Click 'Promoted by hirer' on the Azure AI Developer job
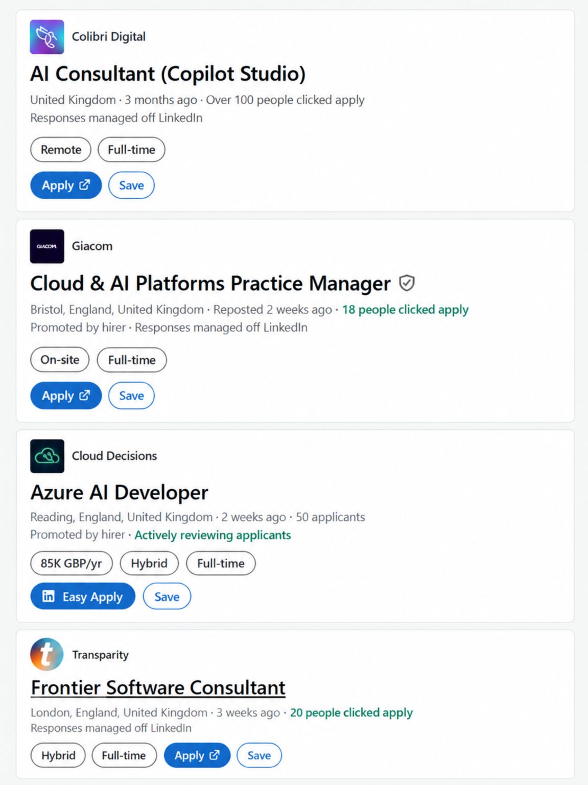Viewport: 588px width, 785px height. click(78, 535)
